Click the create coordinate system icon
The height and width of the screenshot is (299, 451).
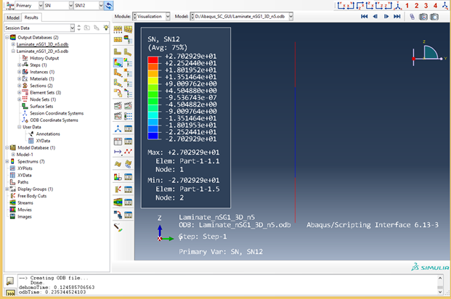(118, 128)
